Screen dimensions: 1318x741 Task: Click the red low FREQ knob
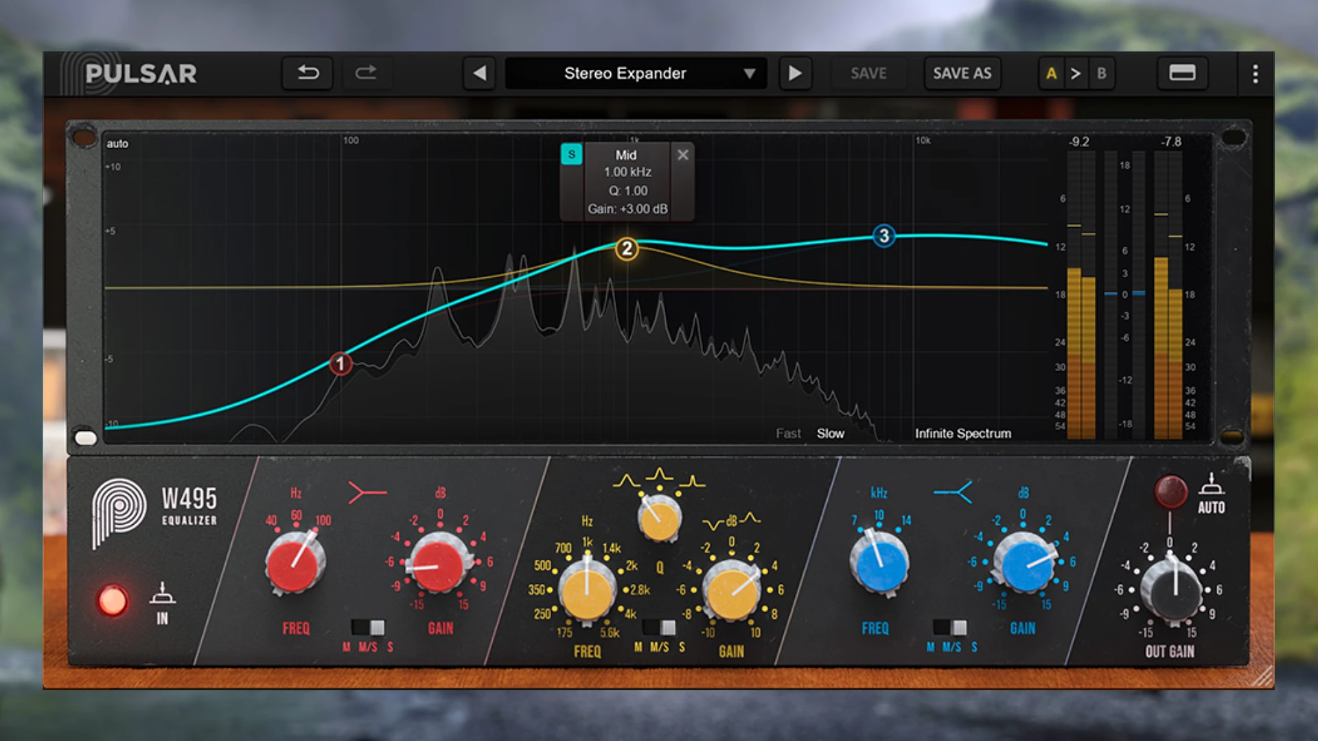[295, 565]
